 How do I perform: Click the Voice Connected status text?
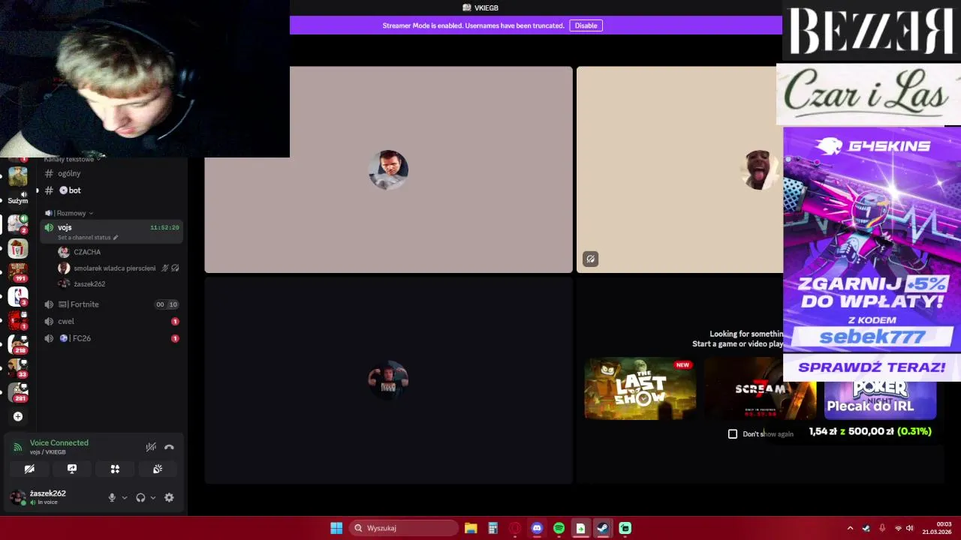tap(59, 442)
